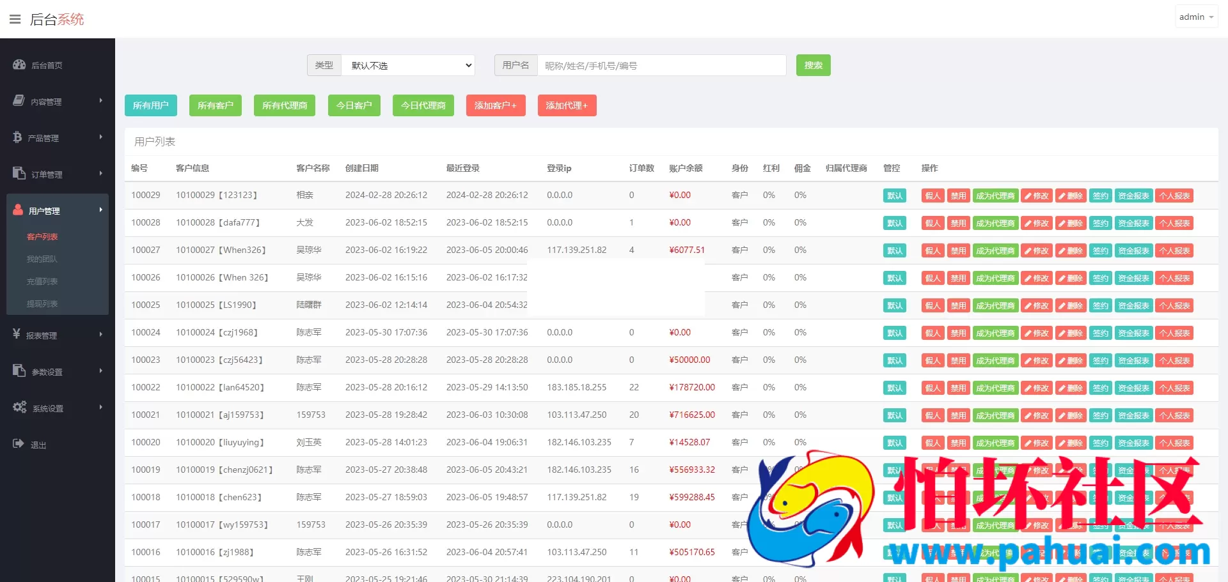Click the hamburger menu icon beside 后台系统
Image resolution: width=1228 pixels, height=582 pixels.
pyautogui.click(x=15, y=19)
